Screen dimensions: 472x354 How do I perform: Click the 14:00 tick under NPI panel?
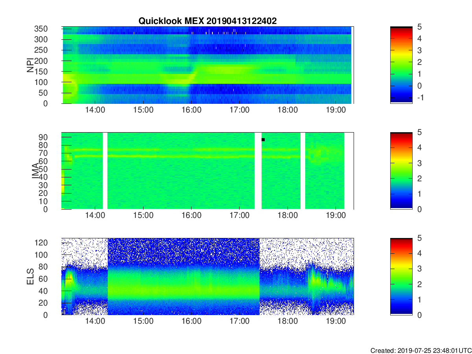coord(95,110)
